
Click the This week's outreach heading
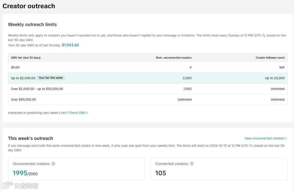tap(30, 138)
